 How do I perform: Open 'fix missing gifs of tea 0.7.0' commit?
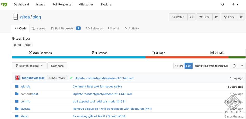point(100,116)
